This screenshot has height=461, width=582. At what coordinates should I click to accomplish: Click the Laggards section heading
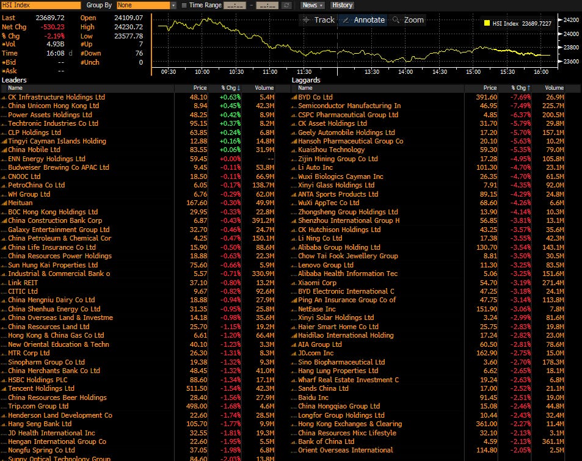tap(306, 80)
